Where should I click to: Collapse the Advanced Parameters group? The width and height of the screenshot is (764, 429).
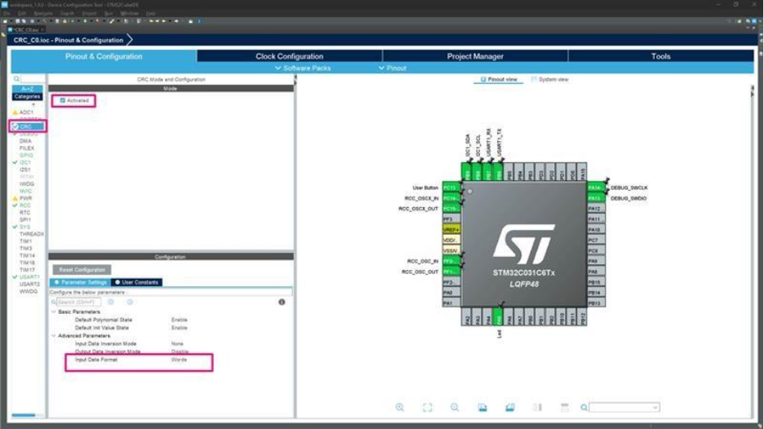[x=54, y=336]
